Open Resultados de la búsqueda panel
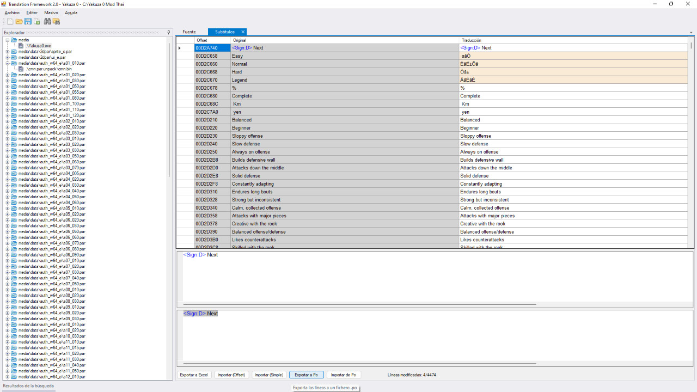The height and width of the screenshot is (392, 697). (28, 386)
